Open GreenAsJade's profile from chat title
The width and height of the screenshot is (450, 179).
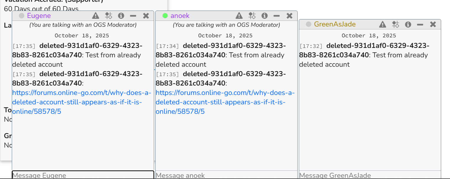[335, 24]
